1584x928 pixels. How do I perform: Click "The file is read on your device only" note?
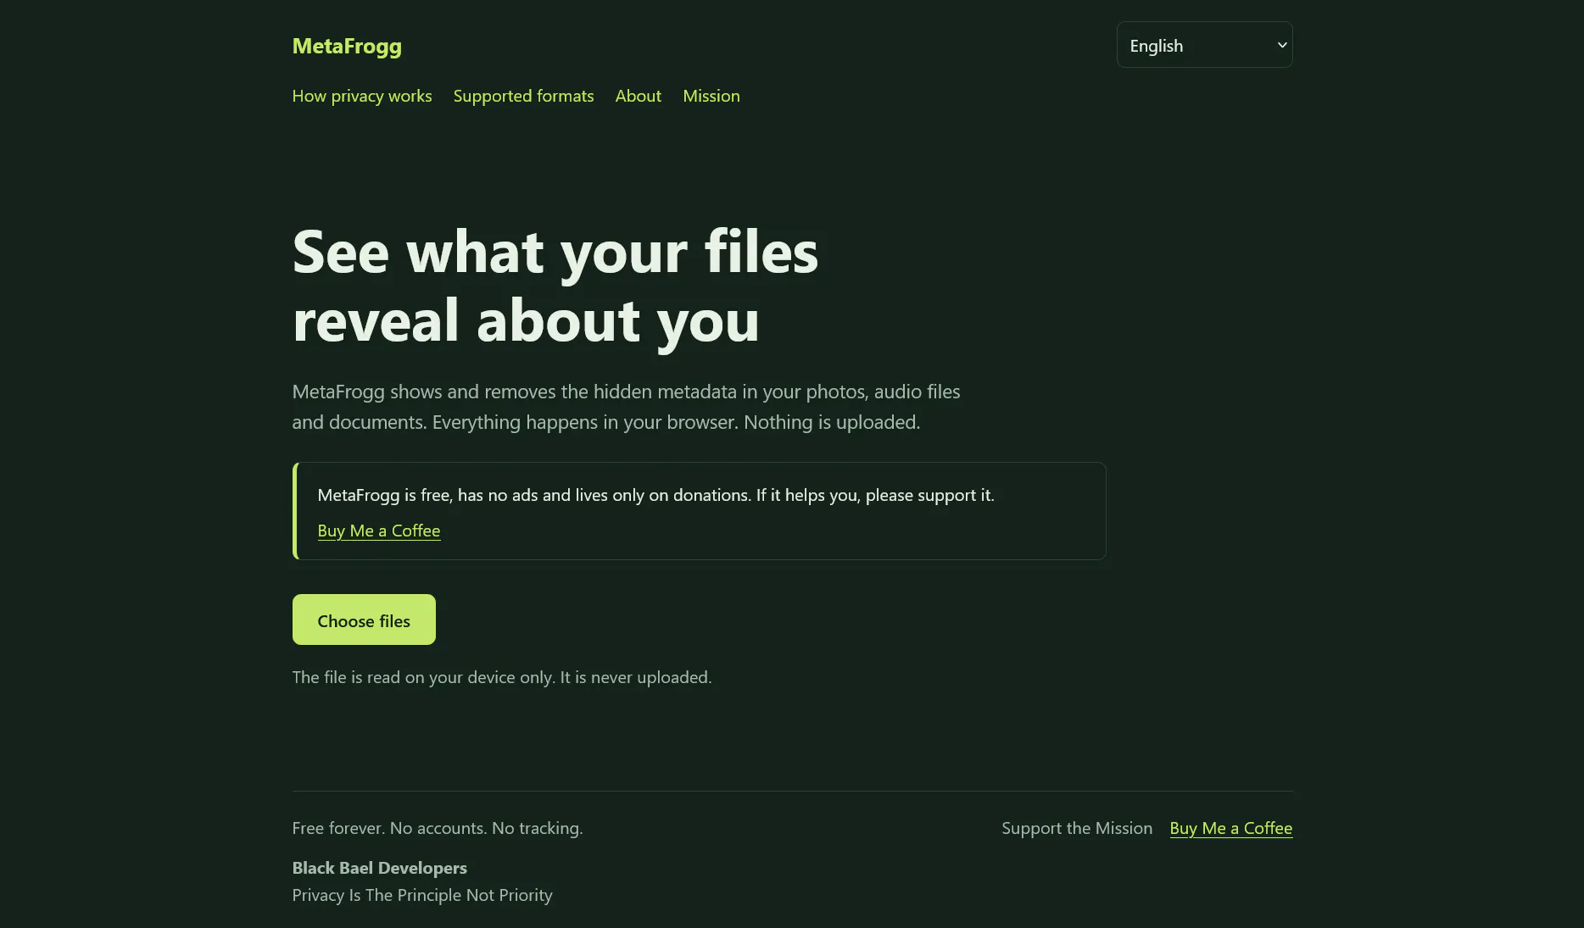[x=502, y=677]
